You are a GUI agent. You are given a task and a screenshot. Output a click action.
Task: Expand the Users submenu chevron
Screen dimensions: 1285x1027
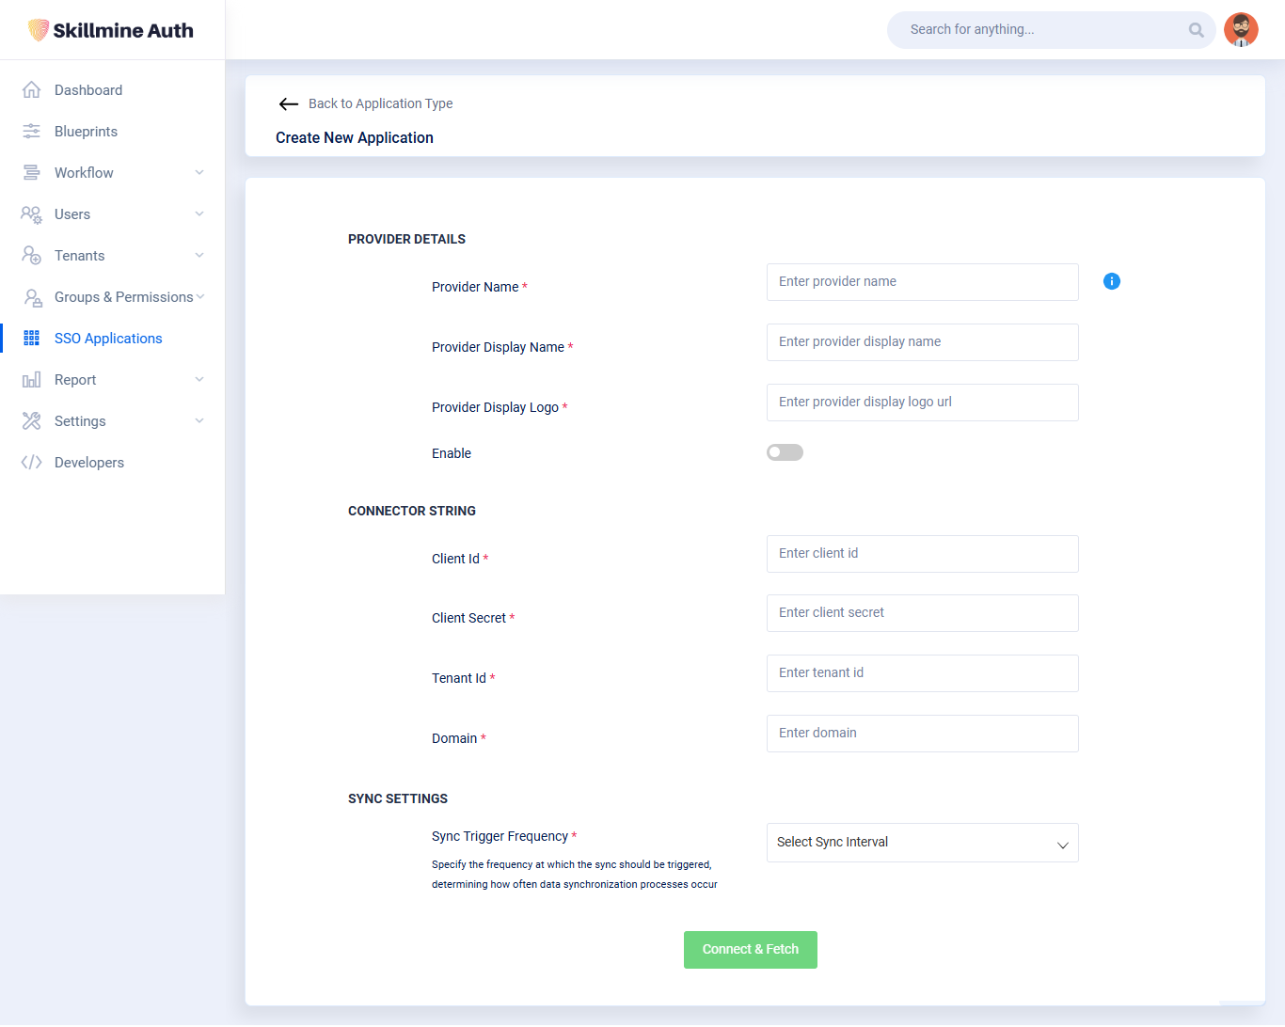point(199,214)
